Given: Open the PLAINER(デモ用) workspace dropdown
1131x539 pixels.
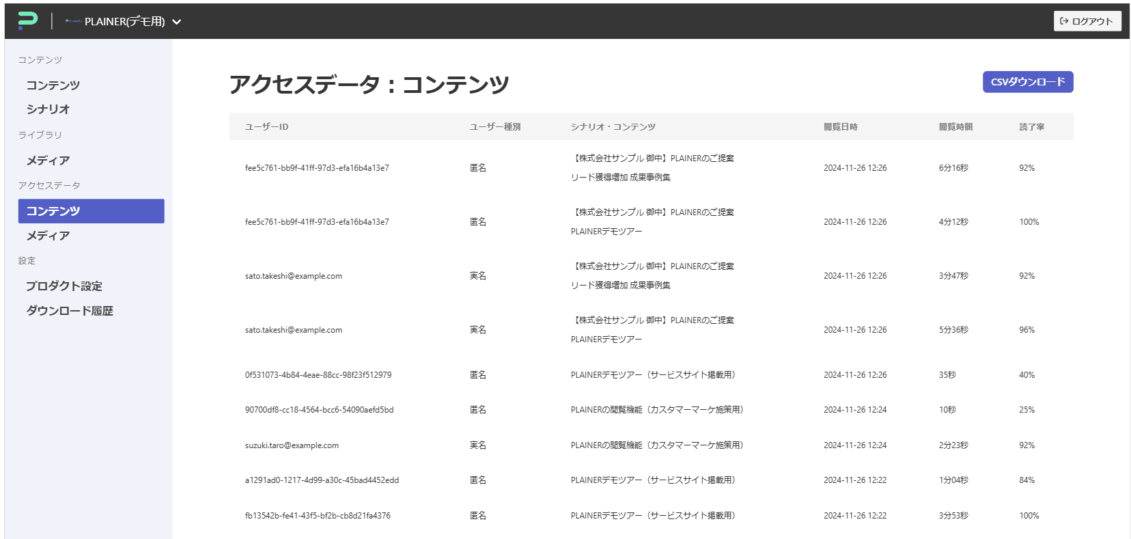Looking at the screenshot, I should tap(123, 21).
